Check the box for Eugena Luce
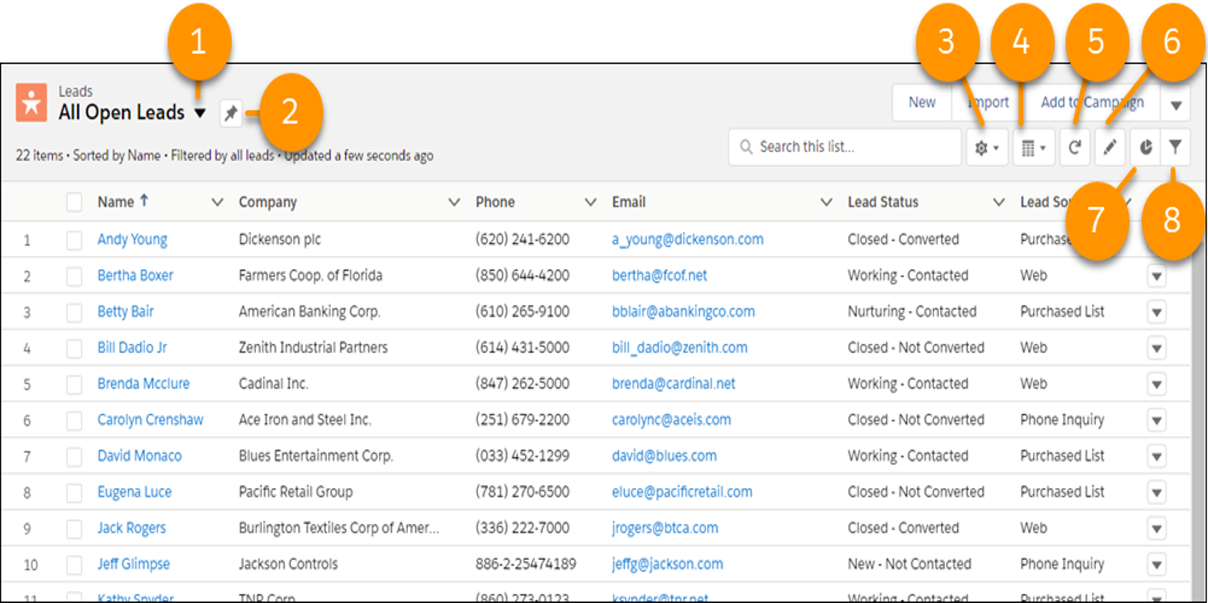1208x603 pixels. (74, 492)
